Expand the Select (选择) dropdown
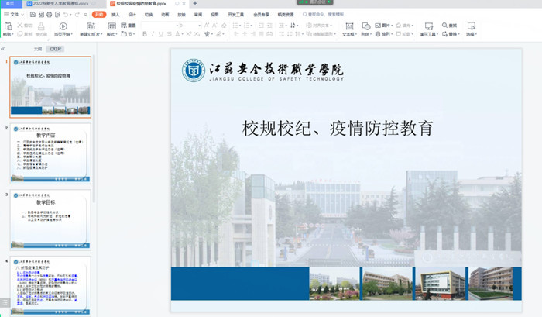This screenshot has width=542, height=317. pos(471,35)
